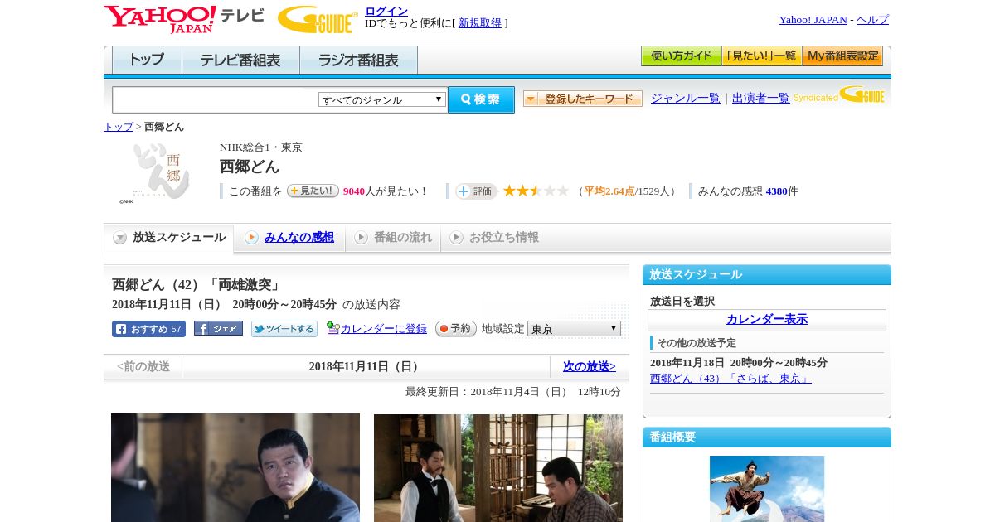The height and width of the screenshot is (522, 995).
Task: Click the 放送スケジュール sidebar header
Action: click(x=767, y=275)
